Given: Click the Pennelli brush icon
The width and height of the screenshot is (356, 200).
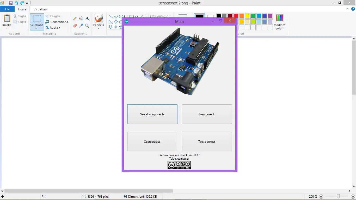Looking at the screenshot, I should click(99, 18).
